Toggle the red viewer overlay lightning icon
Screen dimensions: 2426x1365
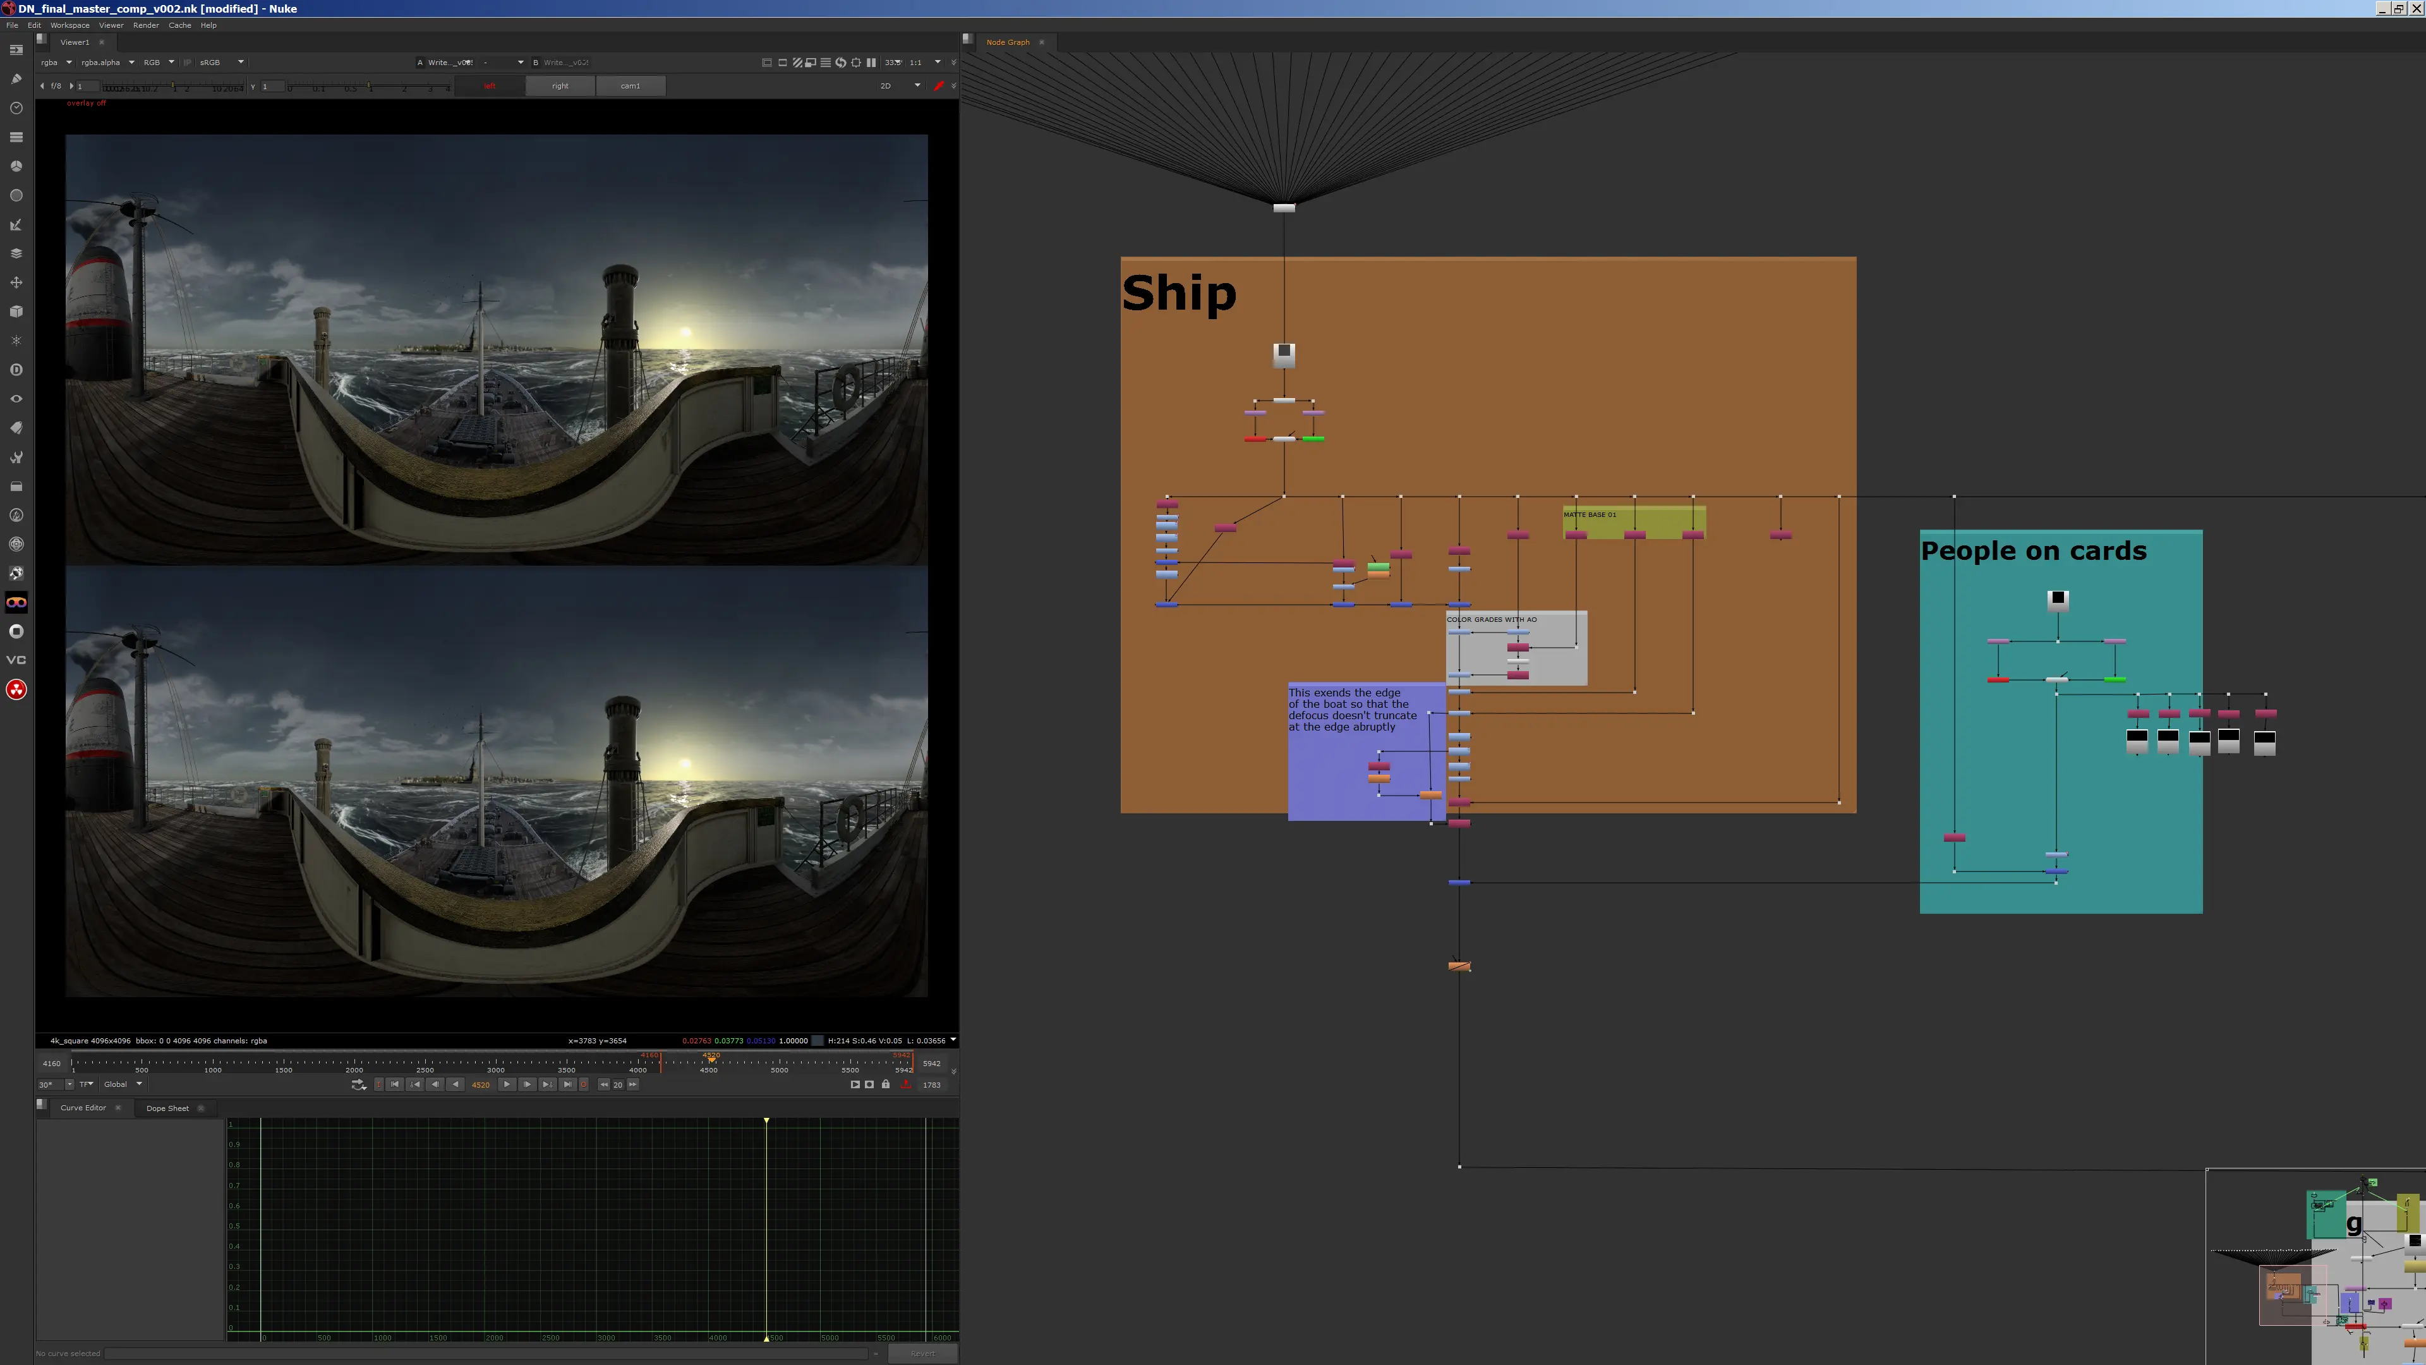938,86
